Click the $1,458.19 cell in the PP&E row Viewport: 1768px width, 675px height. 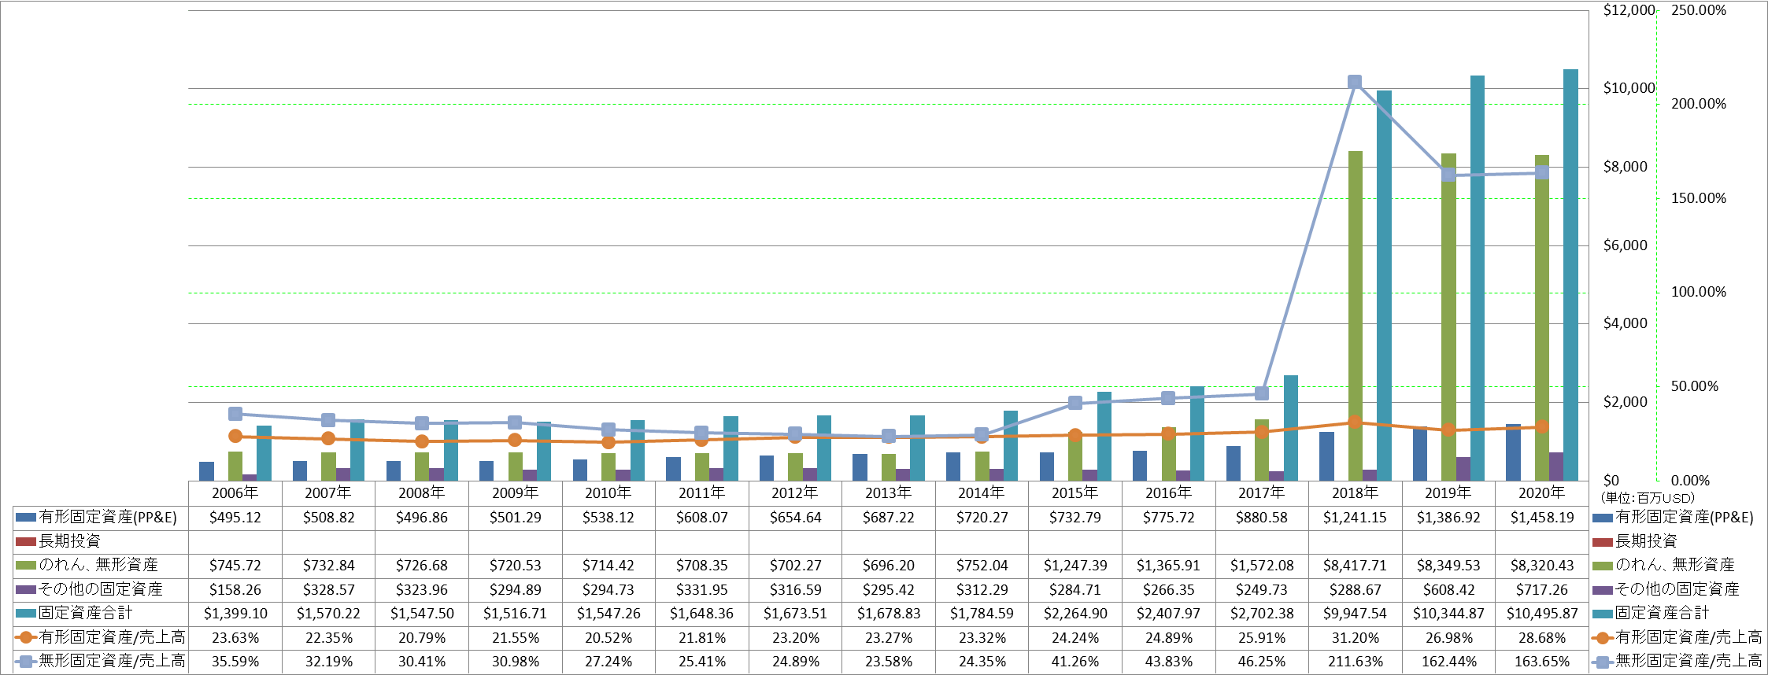click(x=1541, y=518)
